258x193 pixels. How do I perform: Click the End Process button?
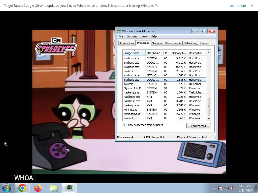pyautogui.click(x=199, y=126)
